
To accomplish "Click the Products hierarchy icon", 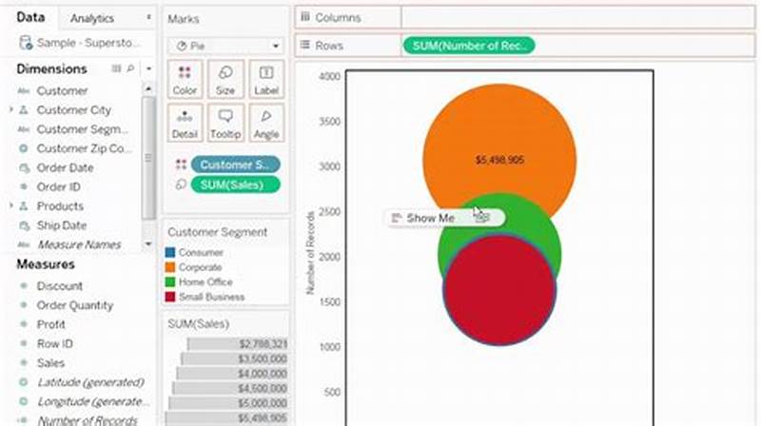I will [x=23, y=206].
